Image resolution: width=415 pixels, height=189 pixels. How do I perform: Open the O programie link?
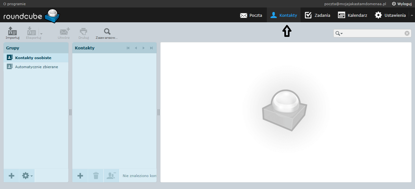(x=14, y=4)
